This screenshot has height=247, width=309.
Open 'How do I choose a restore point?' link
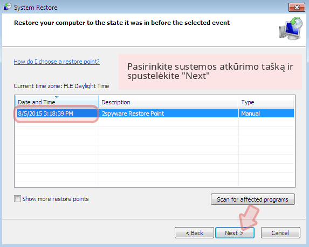click(x=57, y=62)
